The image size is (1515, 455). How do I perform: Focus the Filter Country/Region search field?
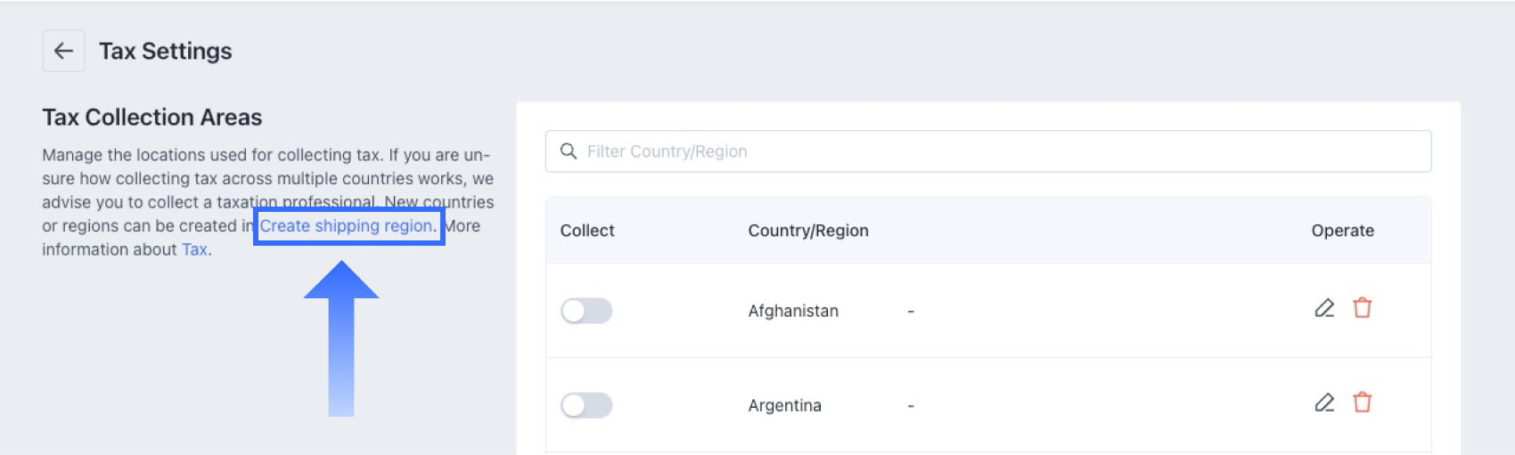988,151
